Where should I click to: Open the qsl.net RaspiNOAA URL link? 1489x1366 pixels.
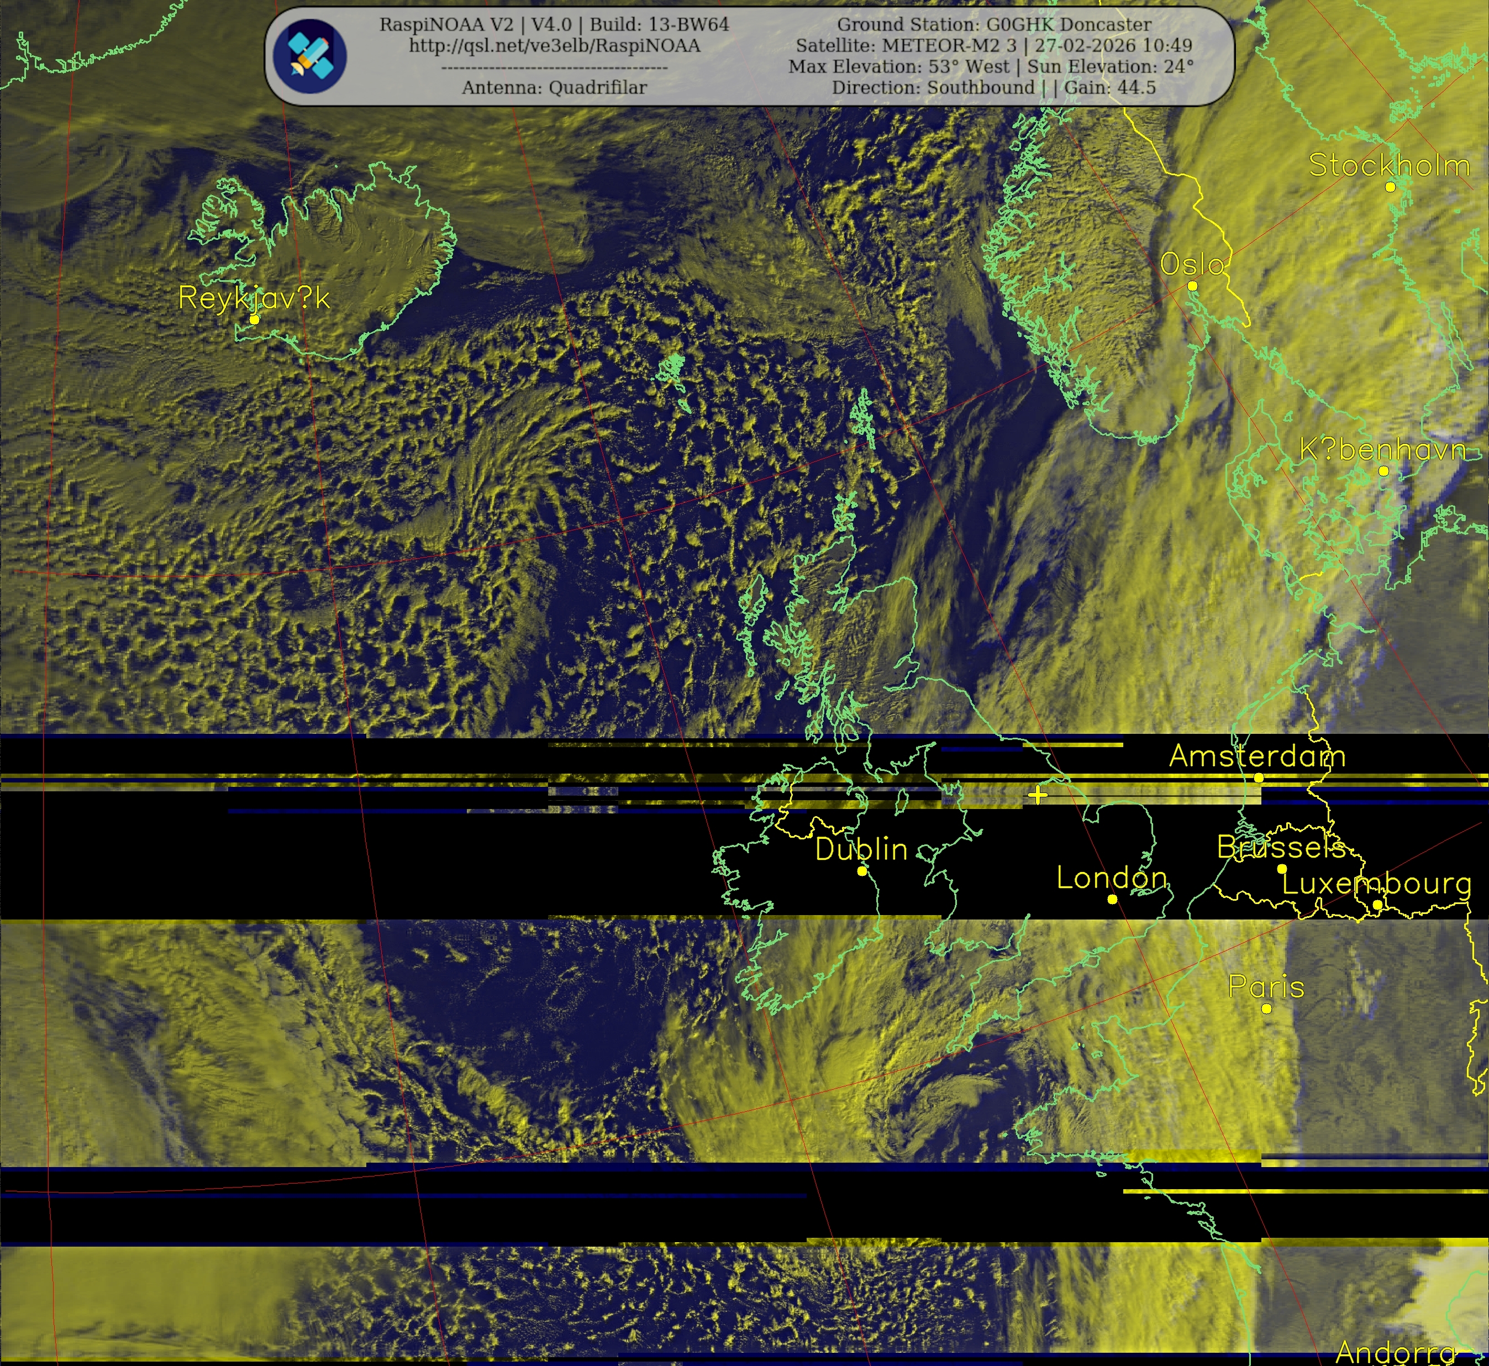click(554, 46)
